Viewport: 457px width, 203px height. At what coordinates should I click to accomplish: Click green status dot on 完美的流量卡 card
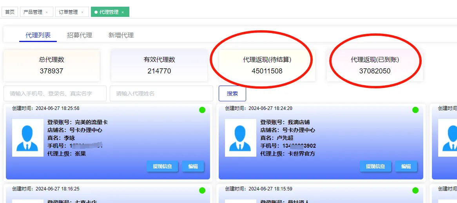[x=202, y=110]
